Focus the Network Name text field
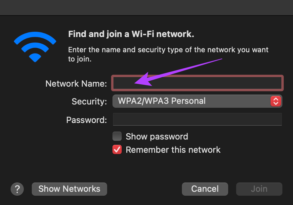Viewport: 293px width, 205px height. tap(197, 83)
